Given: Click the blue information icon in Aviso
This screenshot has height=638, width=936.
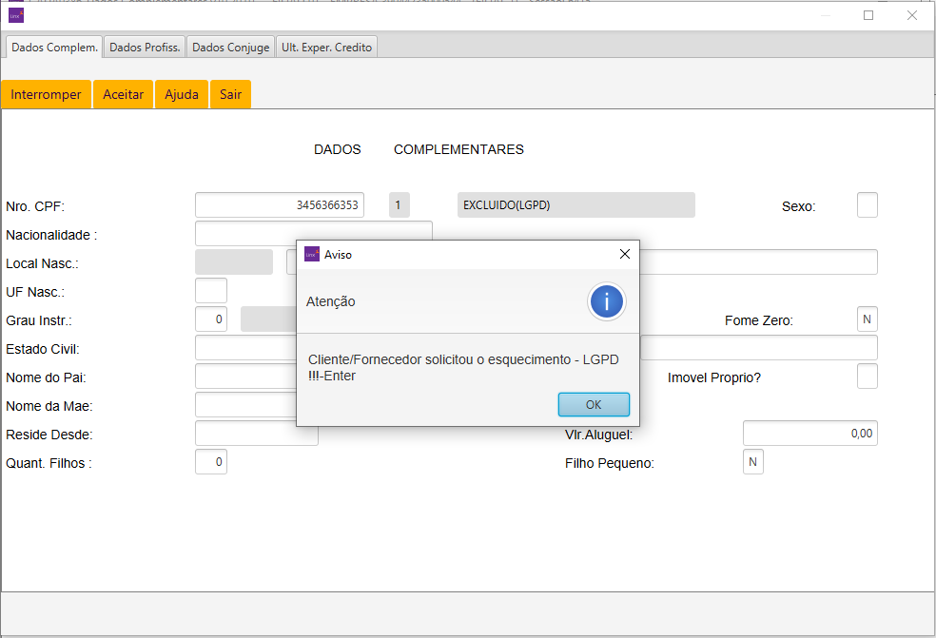Looking at the screenshot, I should 607,301.
